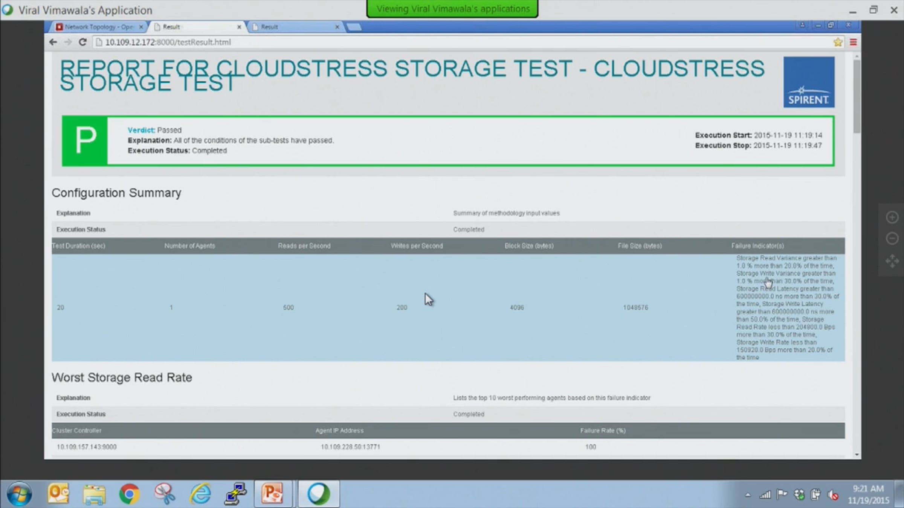Close the active Result tab
This screenshot has height=508, width=904.
[239, 27]
